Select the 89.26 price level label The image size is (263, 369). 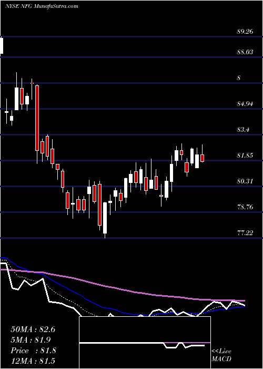[245, 32]
